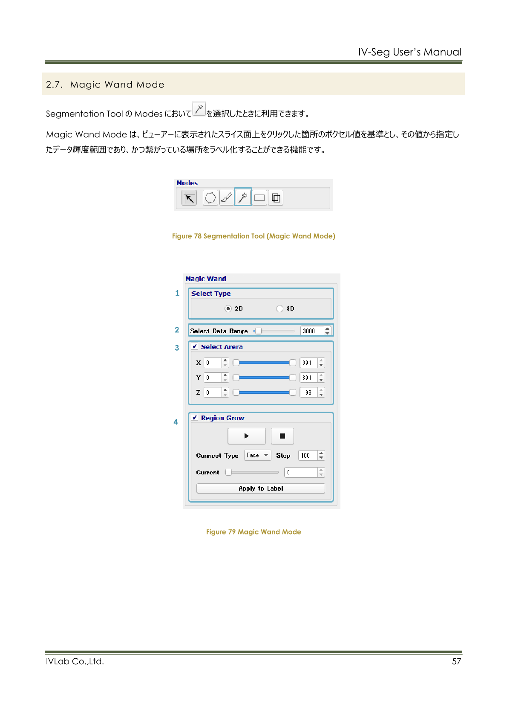Image resolution: width=507 pixels, height=718 pixels.
Task: Click the X minimum value input field
Action: pos(213,363)
